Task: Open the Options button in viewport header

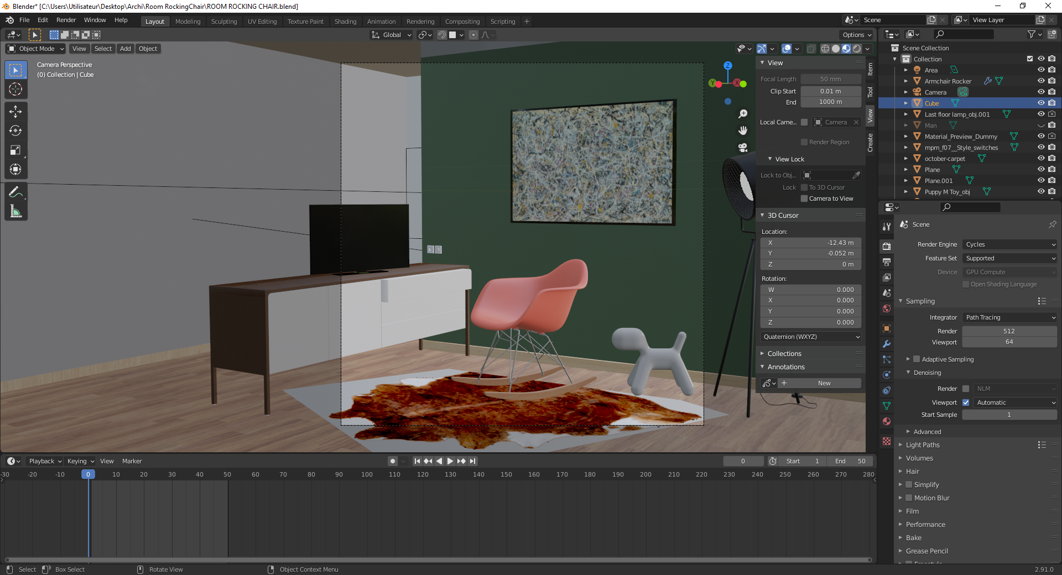Action: point(857,35)
